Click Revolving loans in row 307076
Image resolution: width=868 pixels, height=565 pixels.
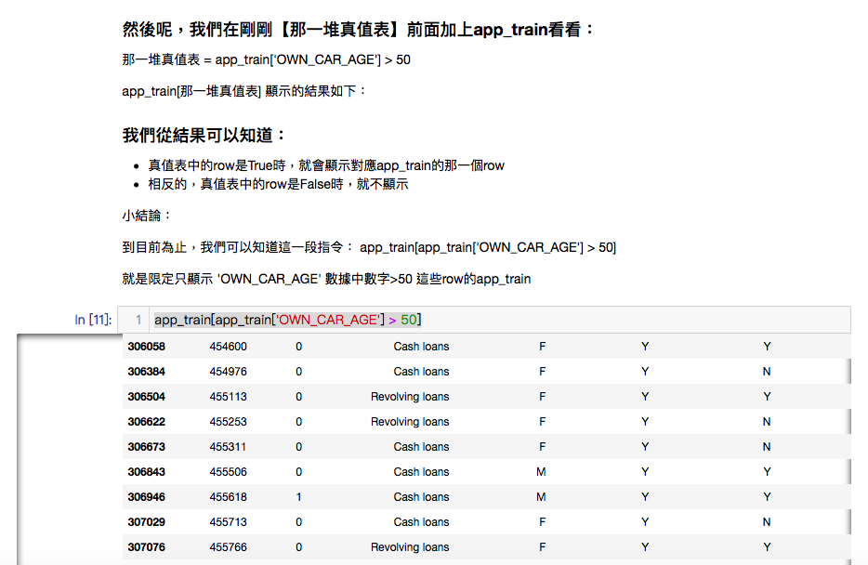410,547
